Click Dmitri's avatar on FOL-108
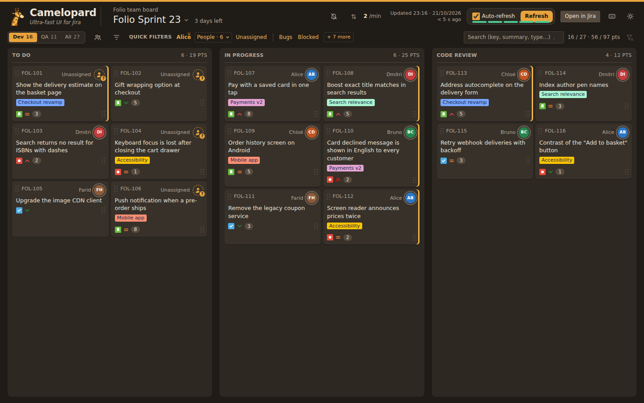Image resolution: width=644 pixels, height=403 pixels. pyautogui.click(x=411, y=74)
